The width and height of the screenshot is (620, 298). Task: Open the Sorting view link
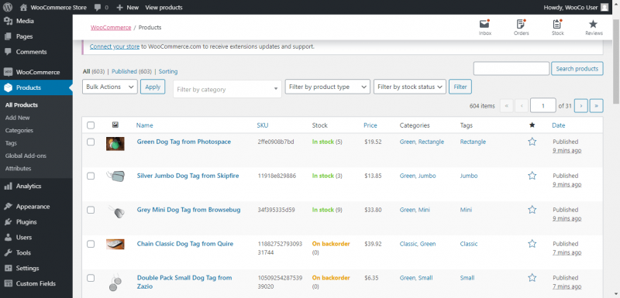(168, 71)
